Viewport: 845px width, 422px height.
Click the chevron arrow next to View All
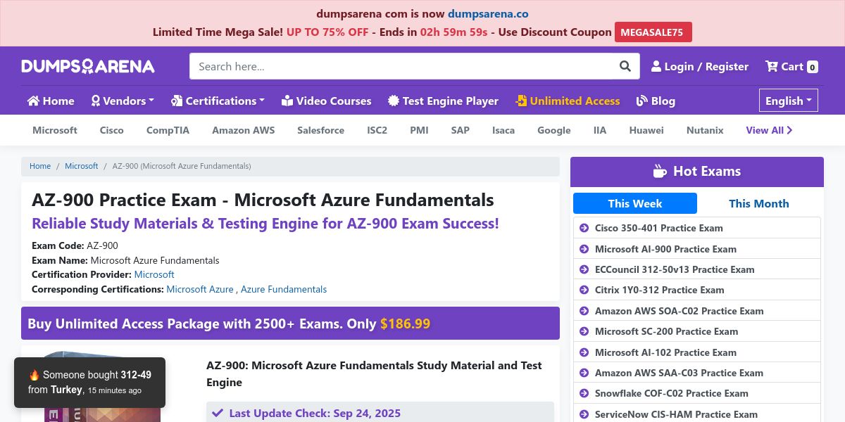pyautogui.click(x=789, y=130)
